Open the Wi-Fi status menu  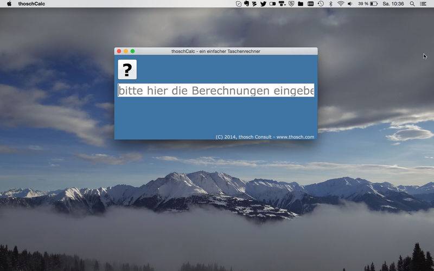coord(341,4)
